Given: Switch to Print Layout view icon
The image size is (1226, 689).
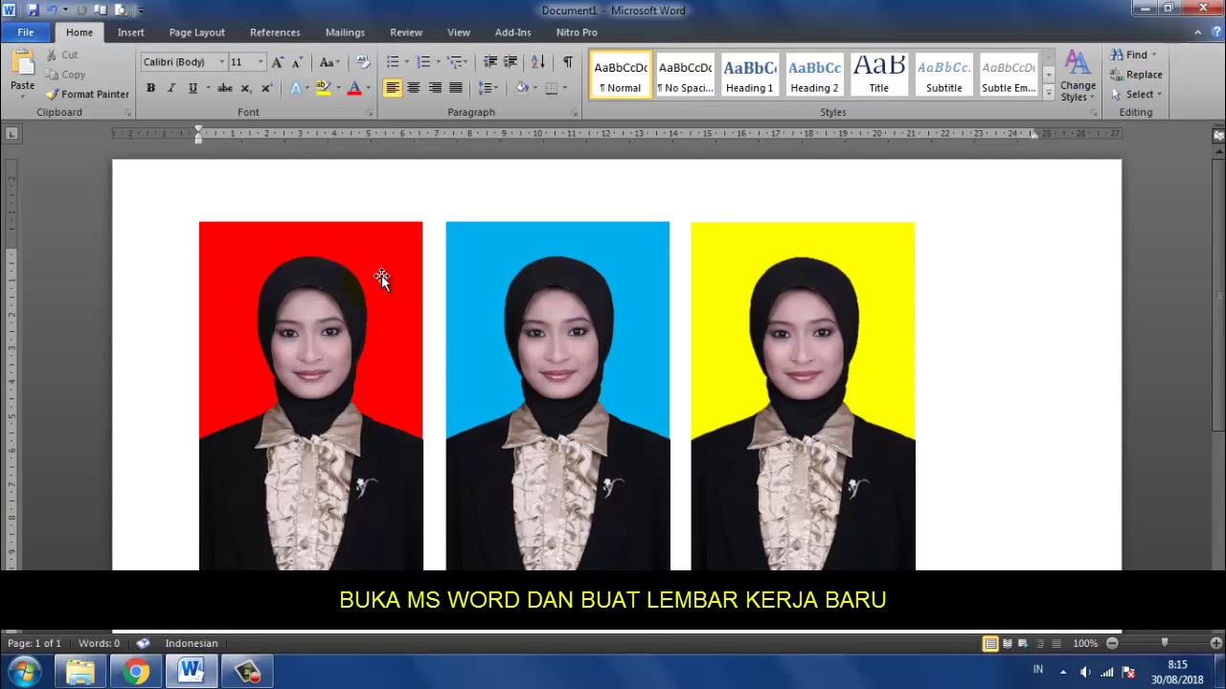Looking at the screenshot, I should pyautogui.click(x=990, y=643).
